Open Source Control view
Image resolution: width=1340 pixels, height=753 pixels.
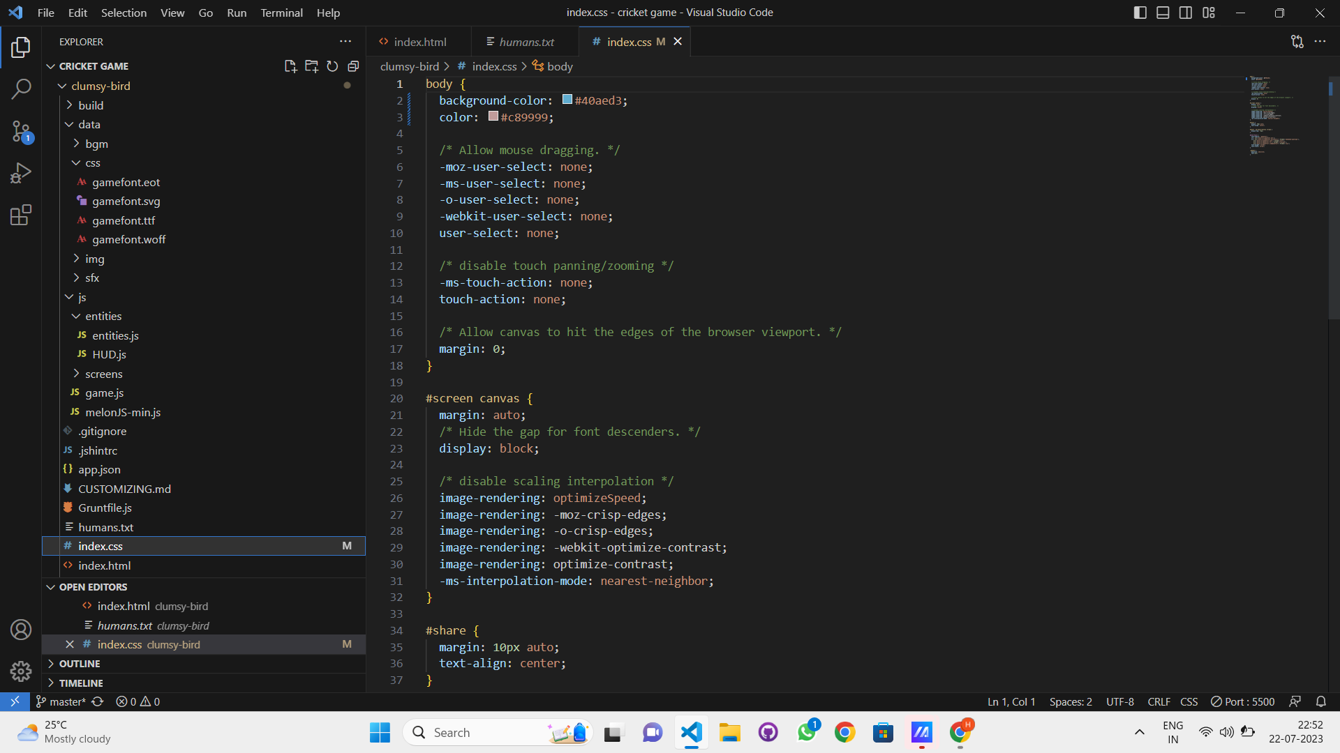click(21, 131)
